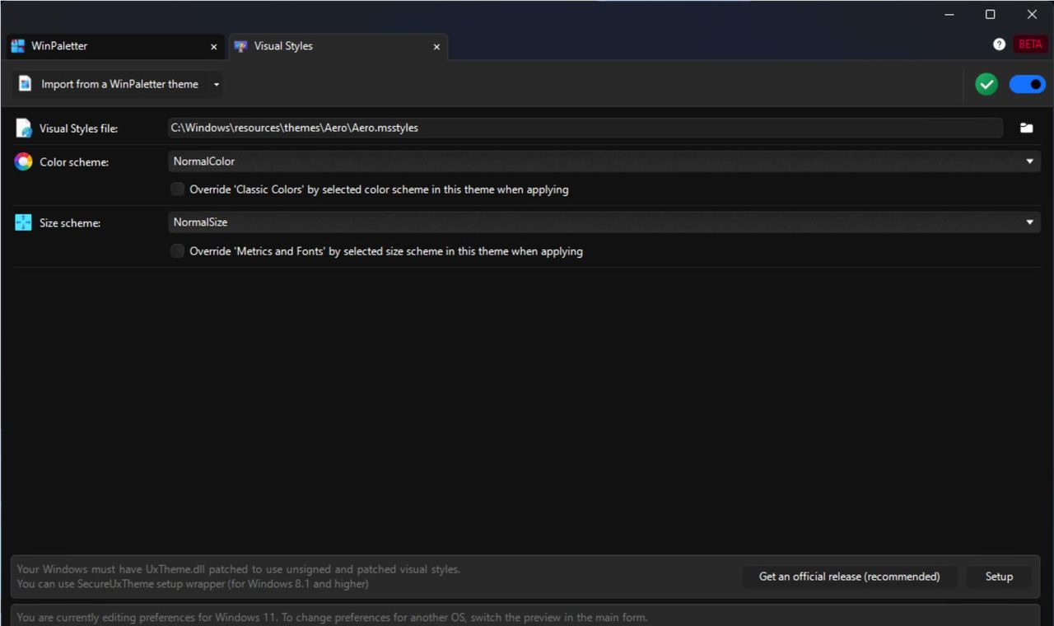Open the Size scheme NormalSize dropdown

(x=1028, y=222)
